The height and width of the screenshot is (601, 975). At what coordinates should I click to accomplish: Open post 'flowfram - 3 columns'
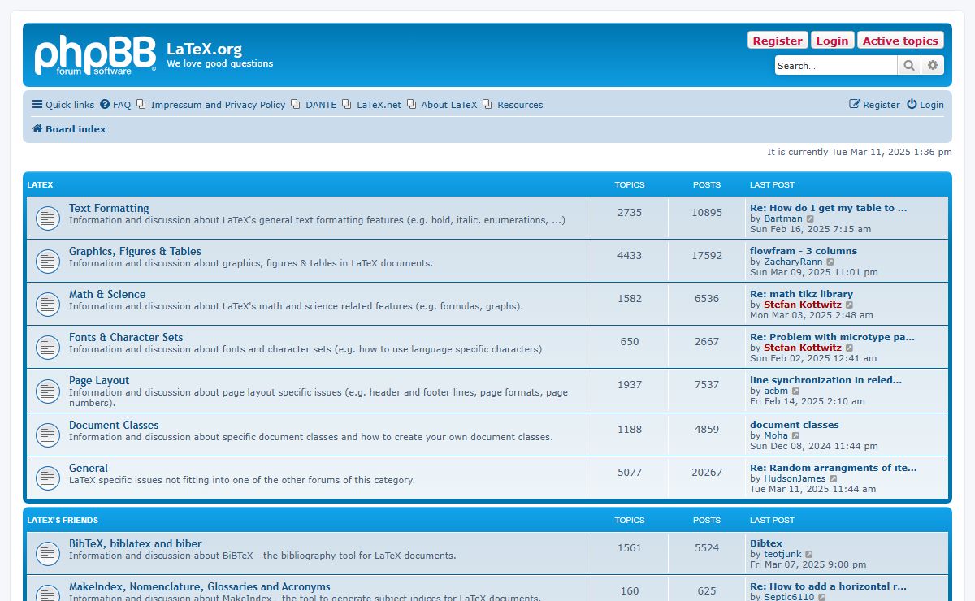click(804, 251)
